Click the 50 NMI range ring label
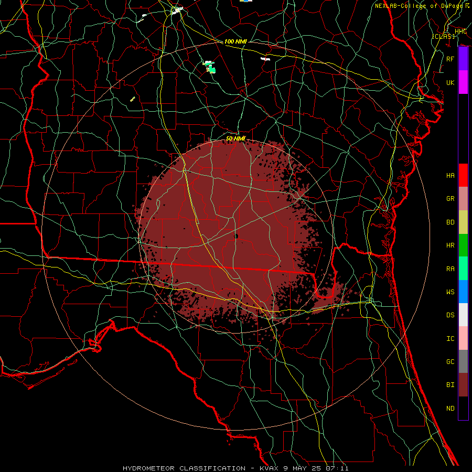The height and width of the screenshot is (472, 472). pos(235,138)
